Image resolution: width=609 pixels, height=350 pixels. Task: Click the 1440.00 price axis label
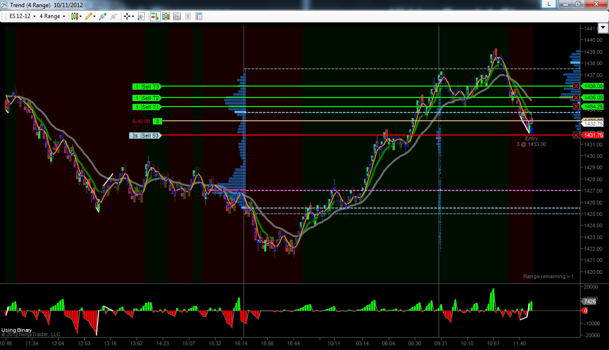point(593,40)
